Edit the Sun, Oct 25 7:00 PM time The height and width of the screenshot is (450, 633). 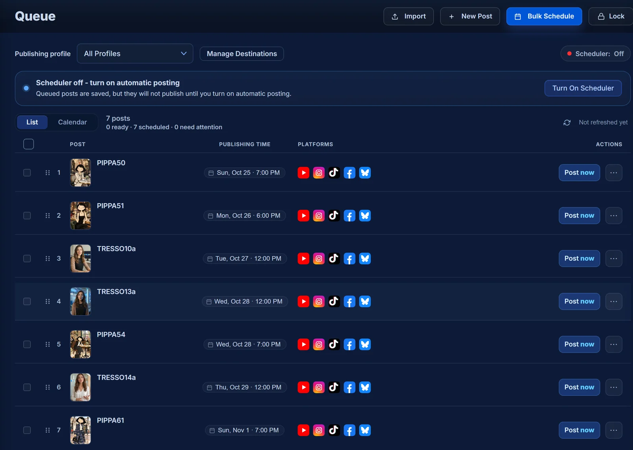click(244, 173)
